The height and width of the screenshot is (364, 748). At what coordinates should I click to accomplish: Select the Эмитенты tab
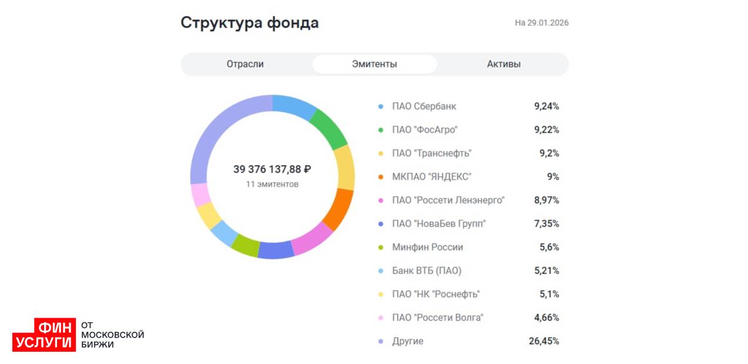[375, 65]
